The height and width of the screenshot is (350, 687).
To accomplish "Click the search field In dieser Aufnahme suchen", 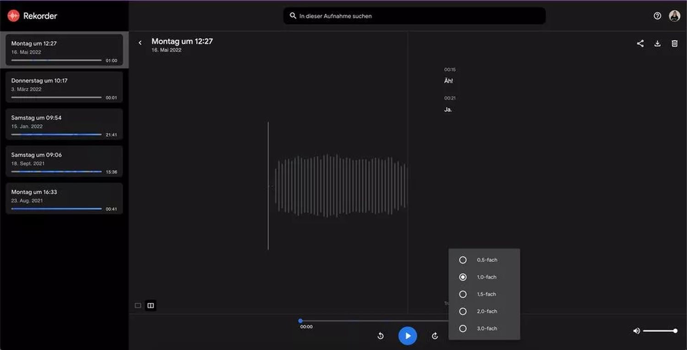I will [414, 16].
